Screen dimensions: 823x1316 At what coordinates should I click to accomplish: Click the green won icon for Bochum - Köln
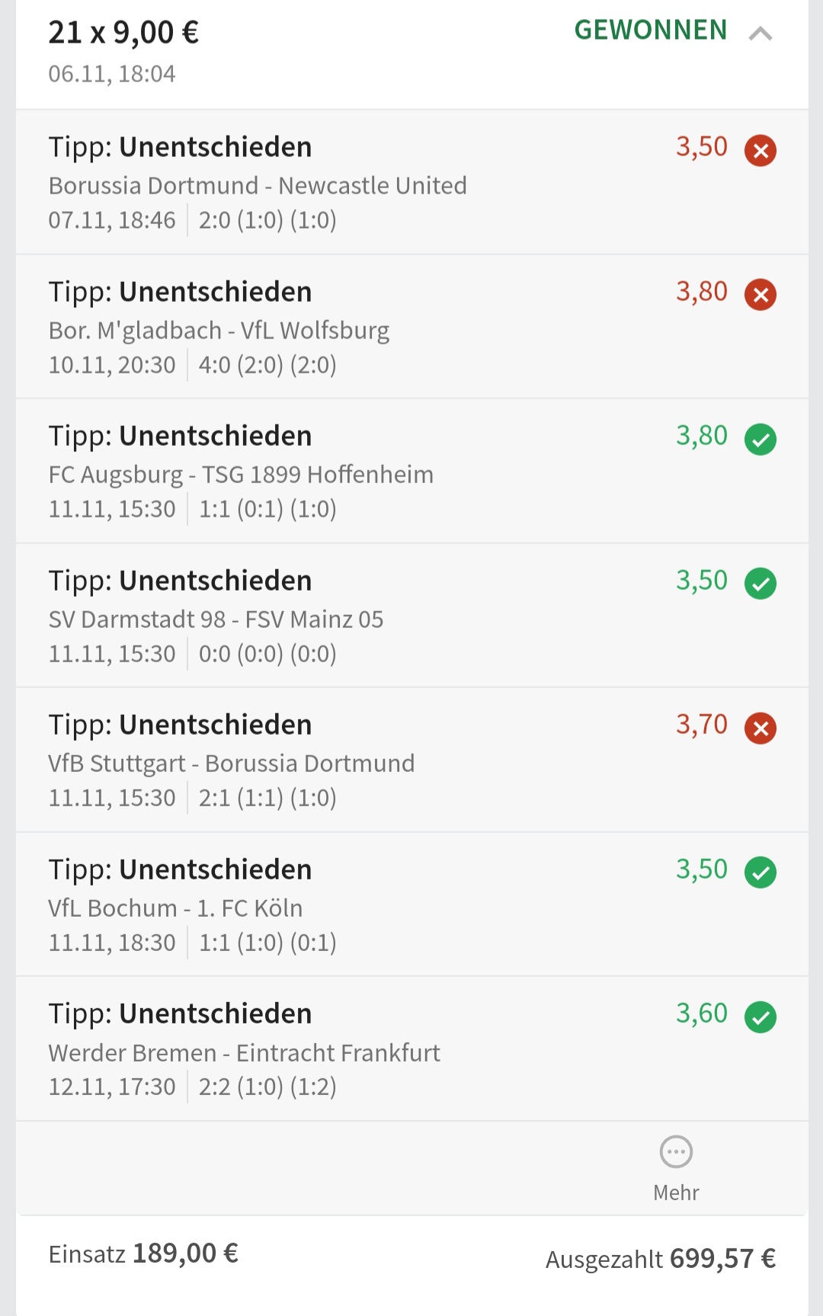(x=760, y=873)
